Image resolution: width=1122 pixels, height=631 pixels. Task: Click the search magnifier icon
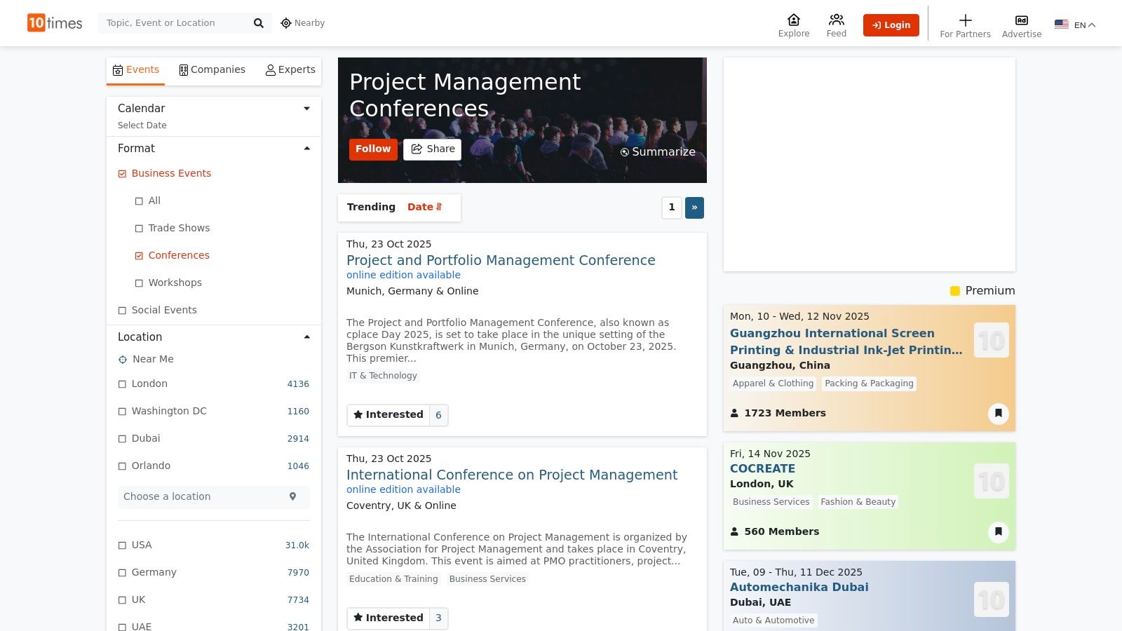coord(258,23)
